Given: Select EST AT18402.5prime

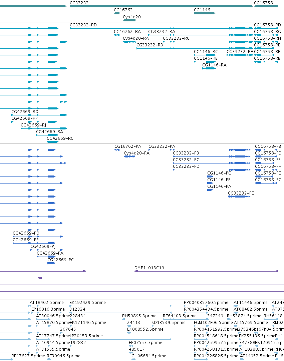Looking at the screenshot, I should [46, 303].
